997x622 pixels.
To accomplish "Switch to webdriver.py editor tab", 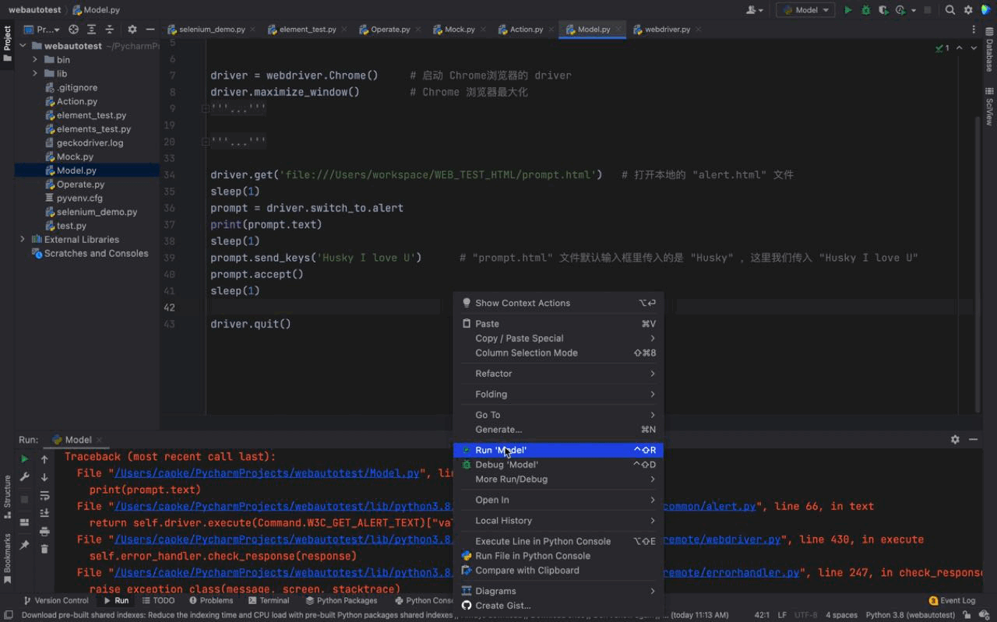I will coord(667,30).
